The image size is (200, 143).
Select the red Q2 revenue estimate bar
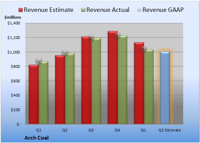click(x=60, y=89)
